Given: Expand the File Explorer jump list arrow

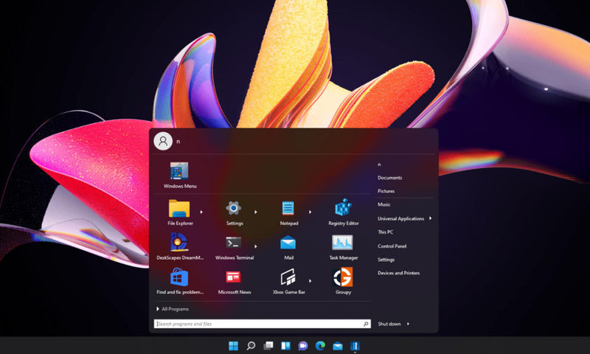Looking at the screenshot, I should 201,212.
